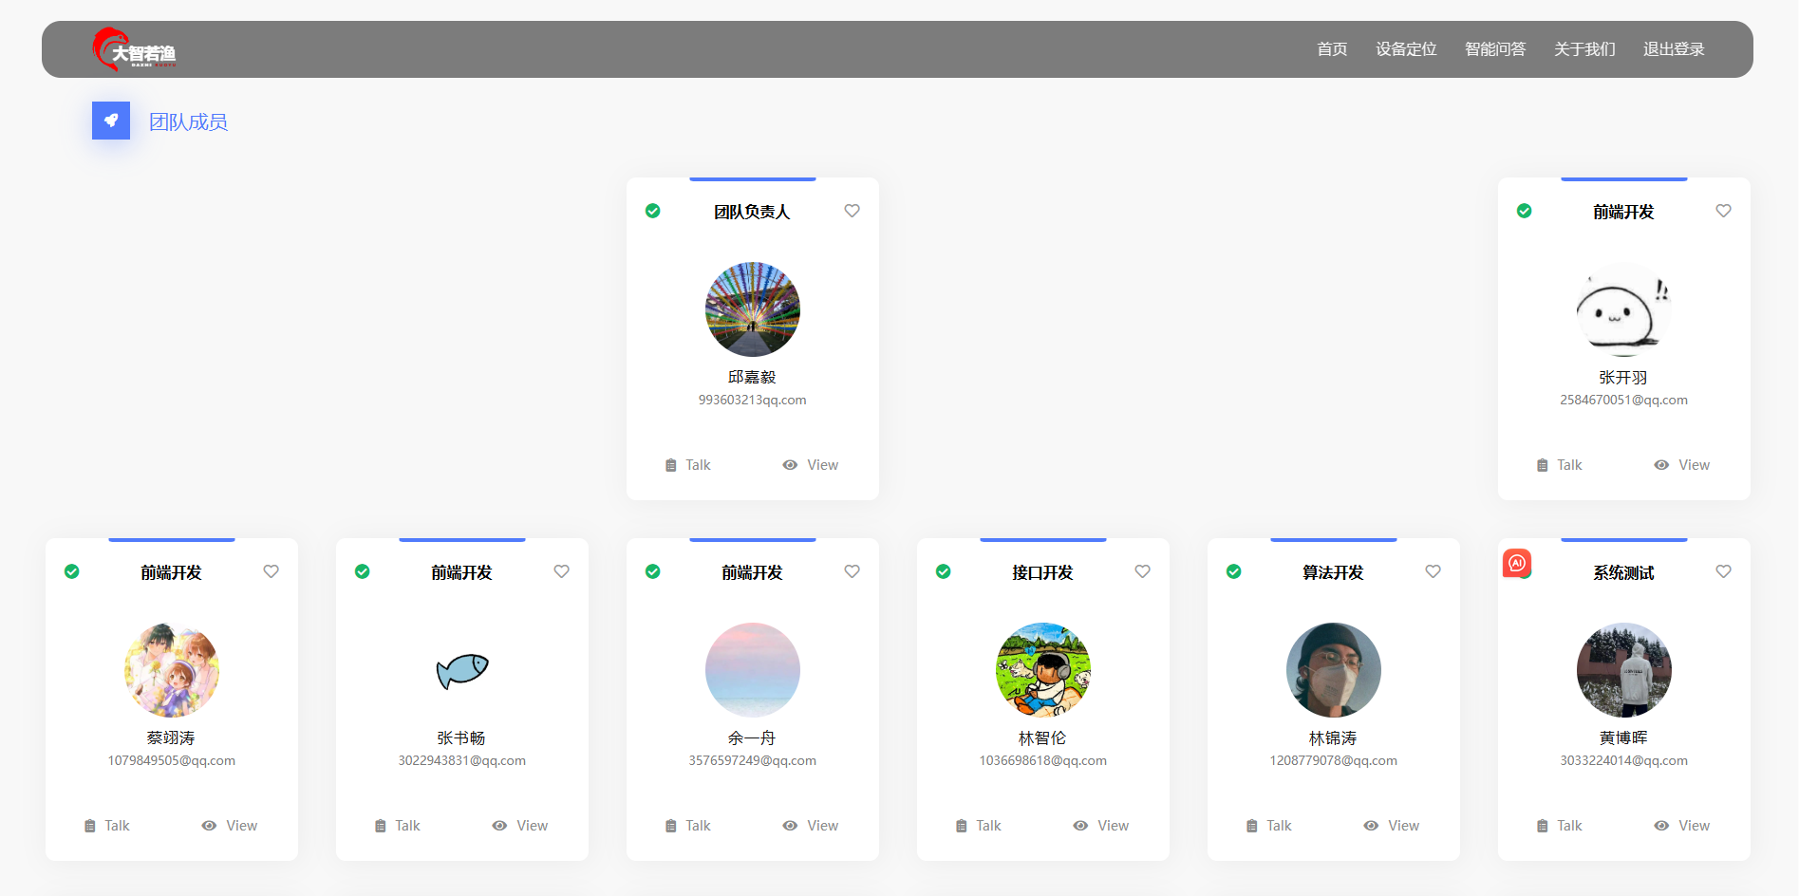Click 林智伦's cartoon avatar

tap(1043, 670)
